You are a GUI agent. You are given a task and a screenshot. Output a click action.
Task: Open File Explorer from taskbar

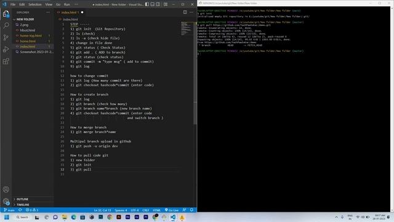point(64,217)
